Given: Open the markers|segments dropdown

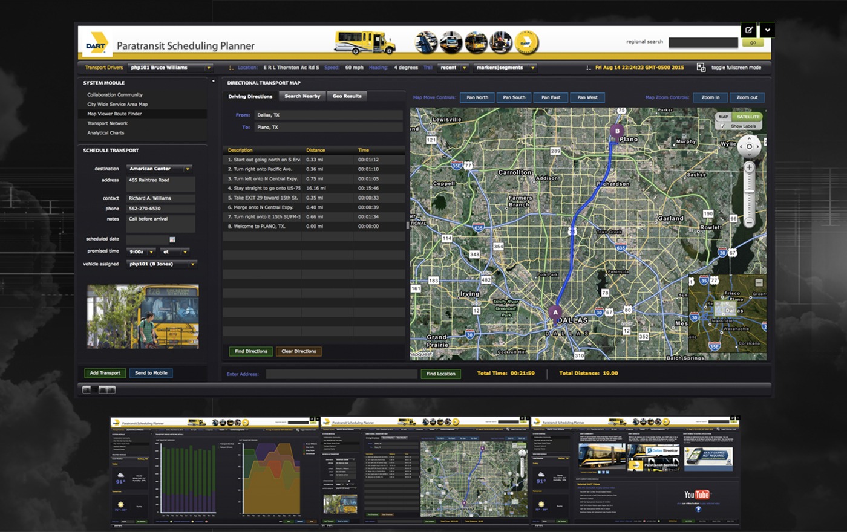Looking at the screenshot, I should [x=532, y=68].
